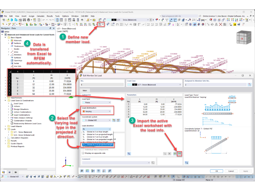Image resolution: width=255 pixels, height=191 pixels.
Task: Click the magnifier search icon in dialog
Action: click(82, 171)
